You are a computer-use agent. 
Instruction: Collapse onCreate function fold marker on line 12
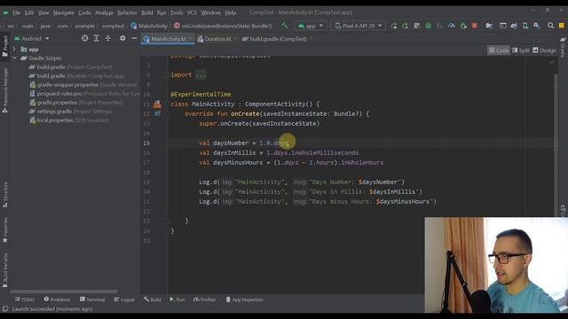(x=168, y=113)
